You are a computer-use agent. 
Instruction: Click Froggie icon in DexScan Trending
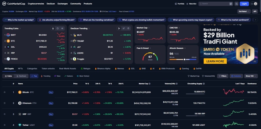(x=74, y=59)
